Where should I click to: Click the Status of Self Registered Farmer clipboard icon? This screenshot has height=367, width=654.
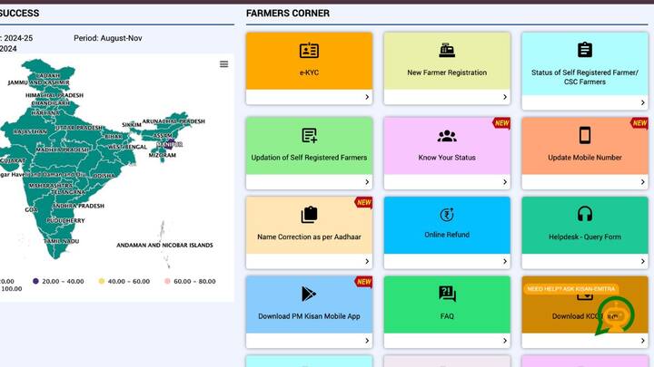585,50
